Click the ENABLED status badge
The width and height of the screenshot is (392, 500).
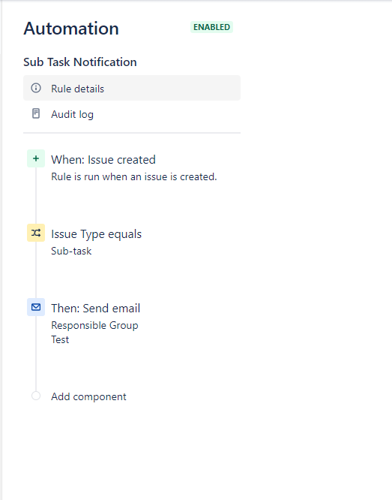[x=212, y=27]
